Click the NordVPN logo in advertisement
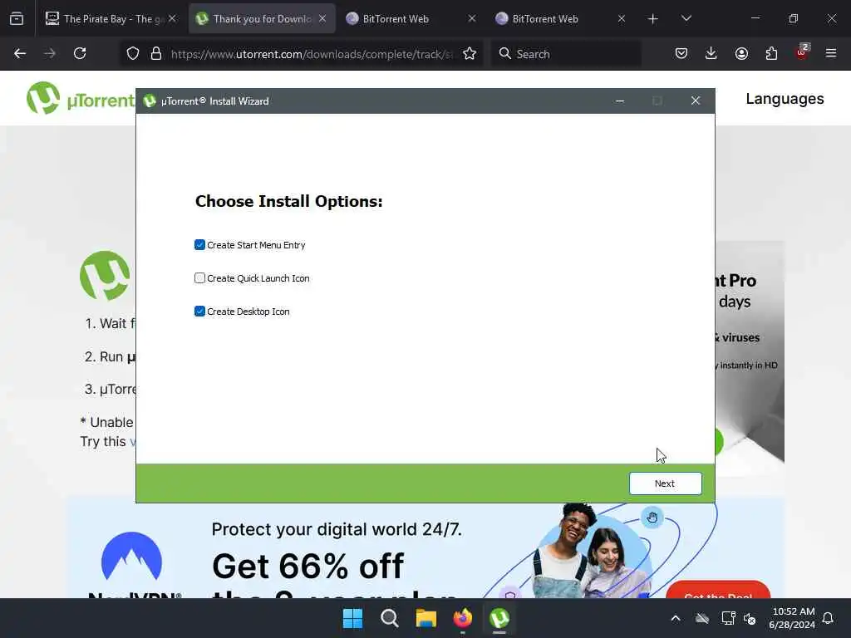This screenshot has height=638, width=851. tap(132, 564)
